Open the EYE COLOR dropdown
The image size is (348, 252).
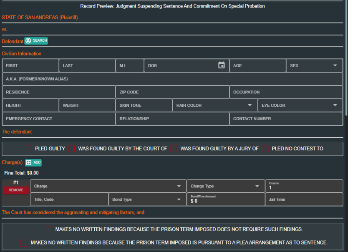335,105
